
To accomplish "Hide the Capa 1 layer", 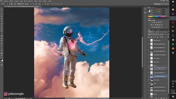I will (148, 84).
